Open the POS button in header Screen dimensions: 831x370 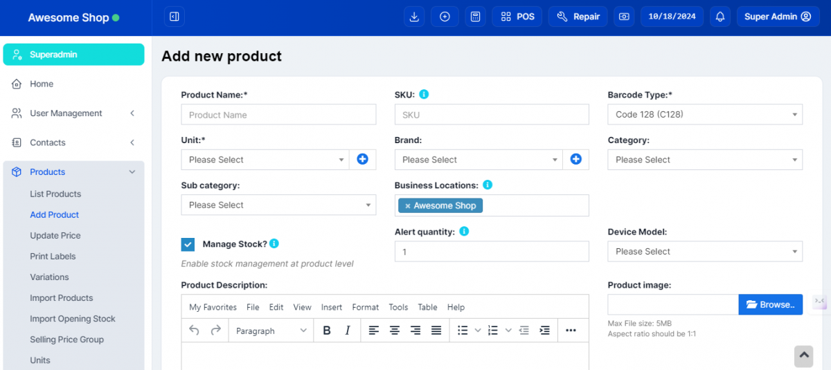(x=517, y=17)
